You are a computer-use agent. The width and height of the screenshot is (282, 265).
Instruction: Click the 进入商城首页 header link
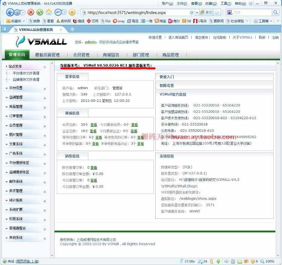point(178,37)
